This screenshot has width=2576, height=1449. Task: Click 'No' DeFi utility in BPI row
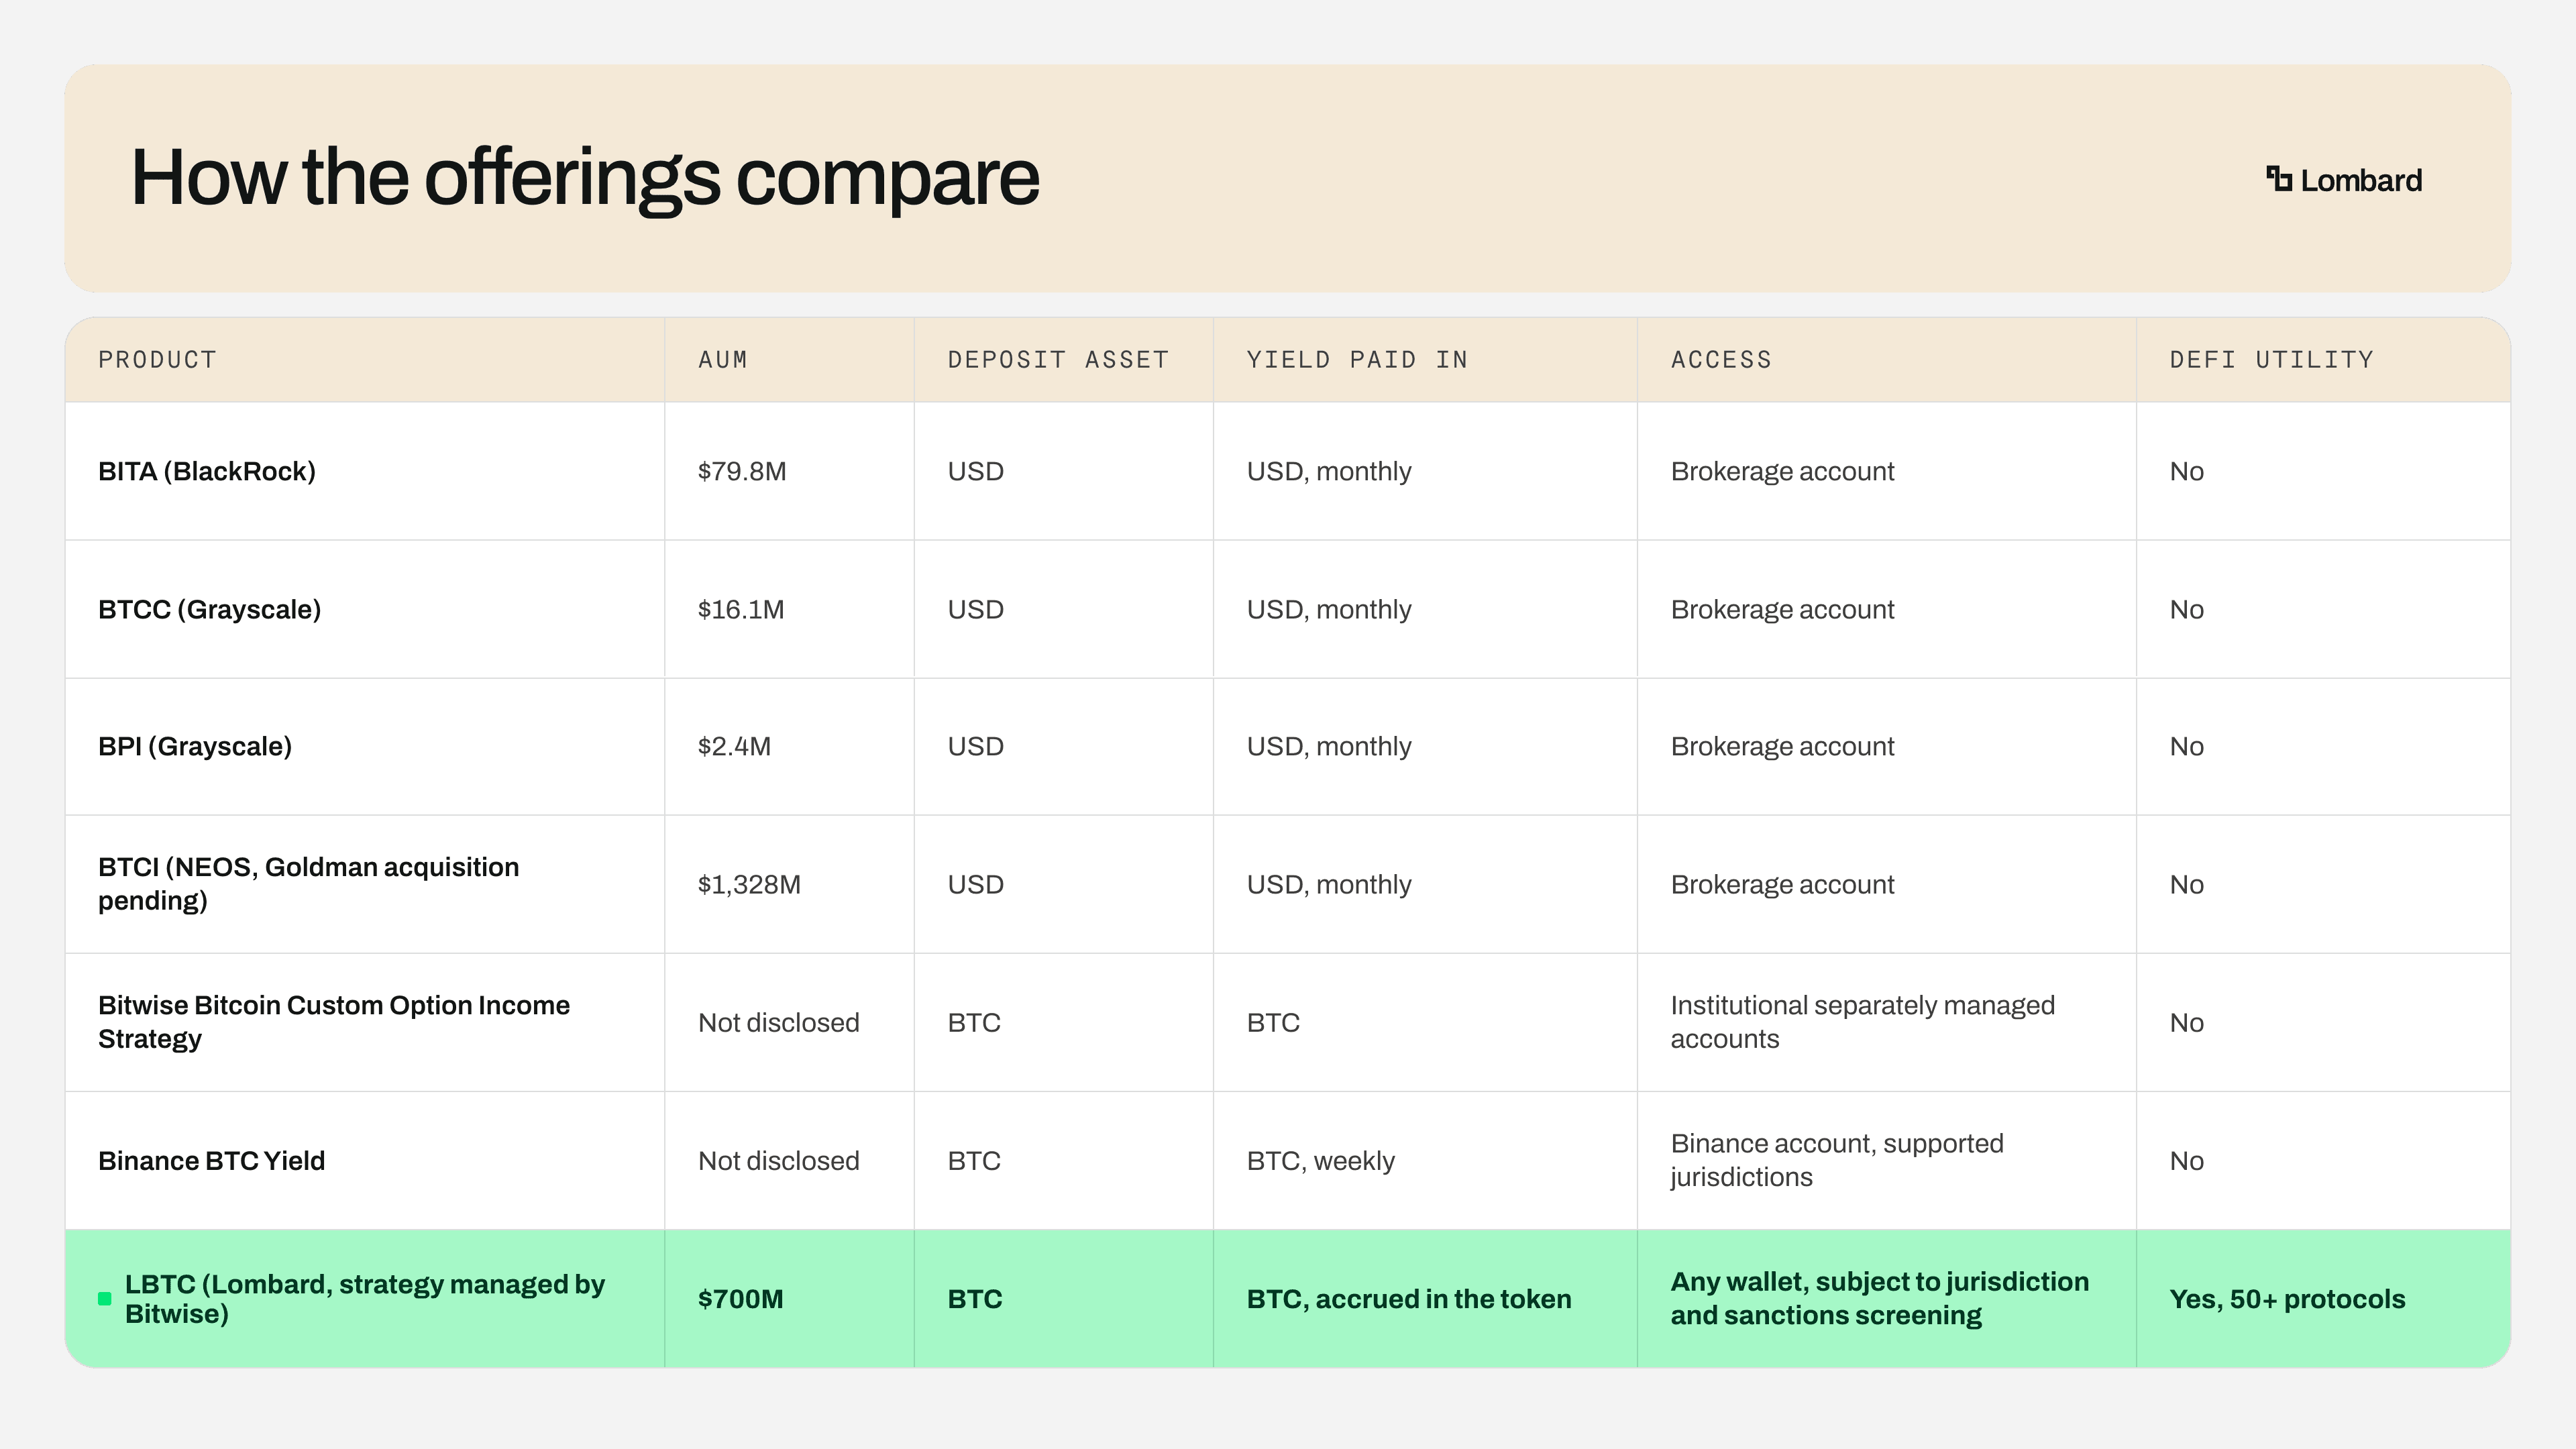2187,746
